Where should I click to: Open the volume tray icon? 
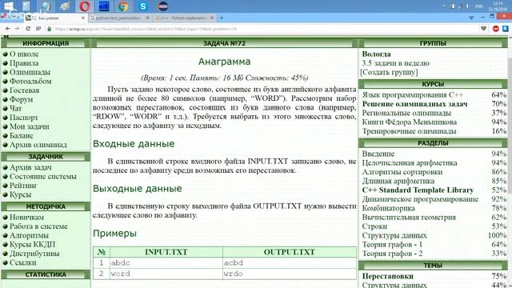tap(467, 6)
